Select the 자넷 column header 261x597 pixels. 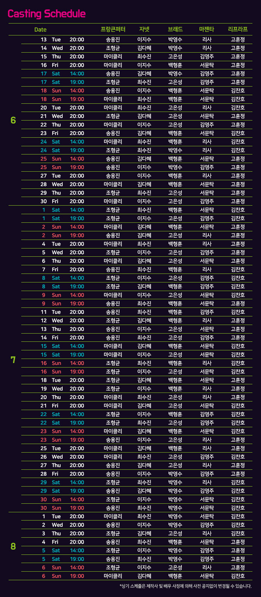point(144,29)
